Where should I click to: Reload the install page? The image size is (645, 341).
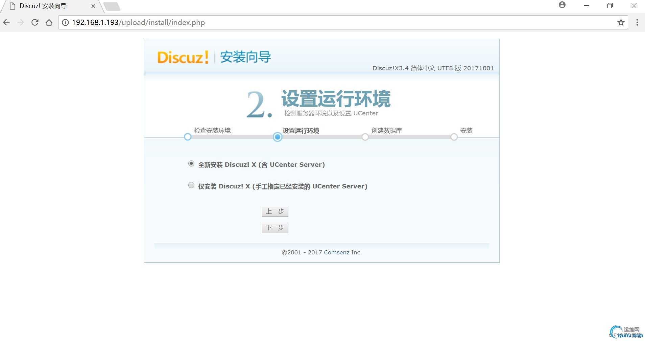[35, 22]
